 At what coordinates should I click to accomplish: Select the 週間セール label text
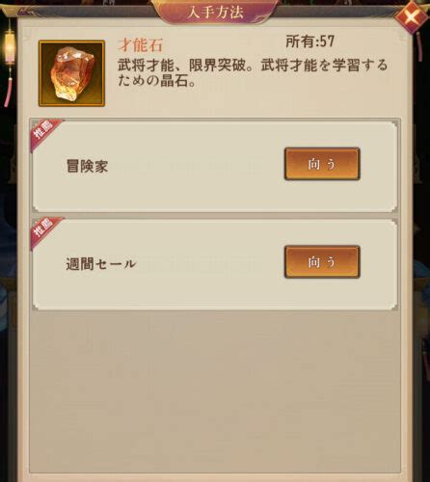pos(101,264)
